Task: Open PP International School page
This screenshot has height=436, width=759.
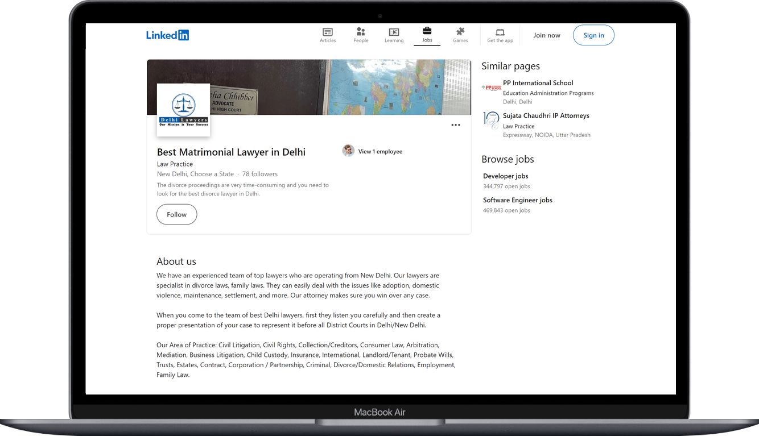Action: 538,83
